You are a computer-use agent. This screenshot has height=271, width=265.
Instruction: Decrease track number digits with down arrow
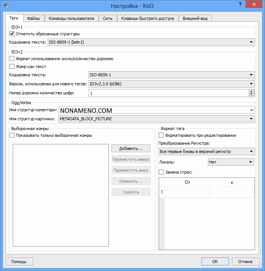coord(251,94)
